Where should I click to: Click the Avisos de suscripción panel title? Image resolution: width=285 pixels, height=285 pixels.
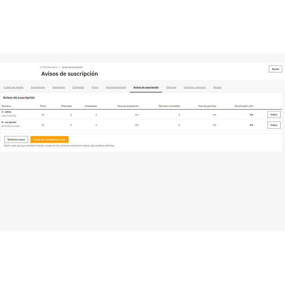click(x=19, y=98)
